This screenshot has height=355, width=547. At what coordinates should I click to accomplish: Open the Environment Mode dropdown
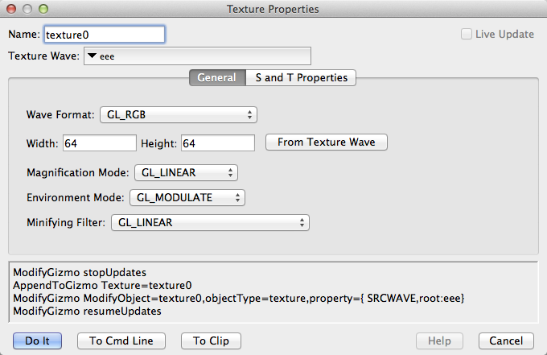coord(187,197)
